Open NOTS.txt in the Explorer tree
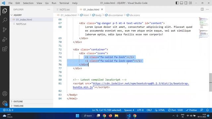Viewport: 212px width, 119px height. click(21, 24)
